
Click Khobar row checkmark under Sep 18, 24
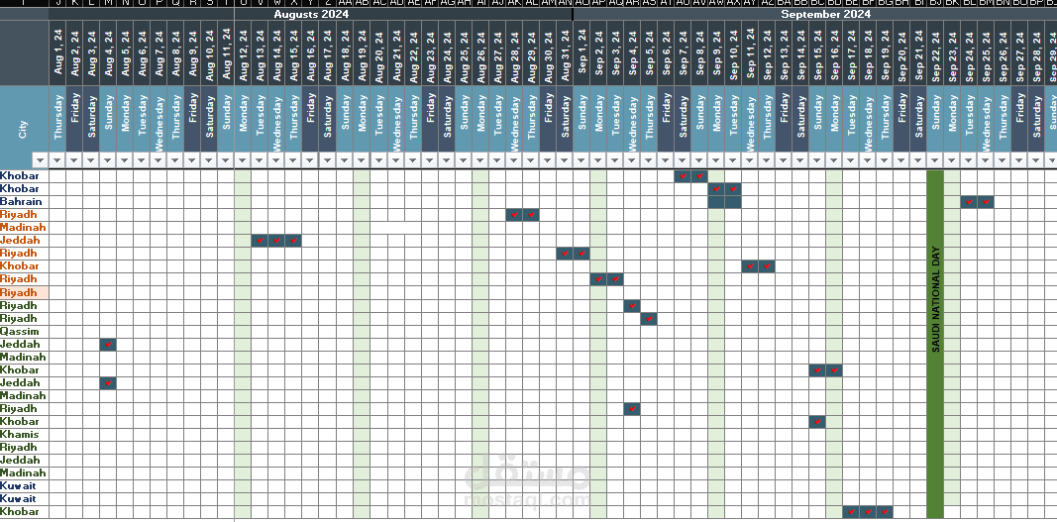pos(869,512)
